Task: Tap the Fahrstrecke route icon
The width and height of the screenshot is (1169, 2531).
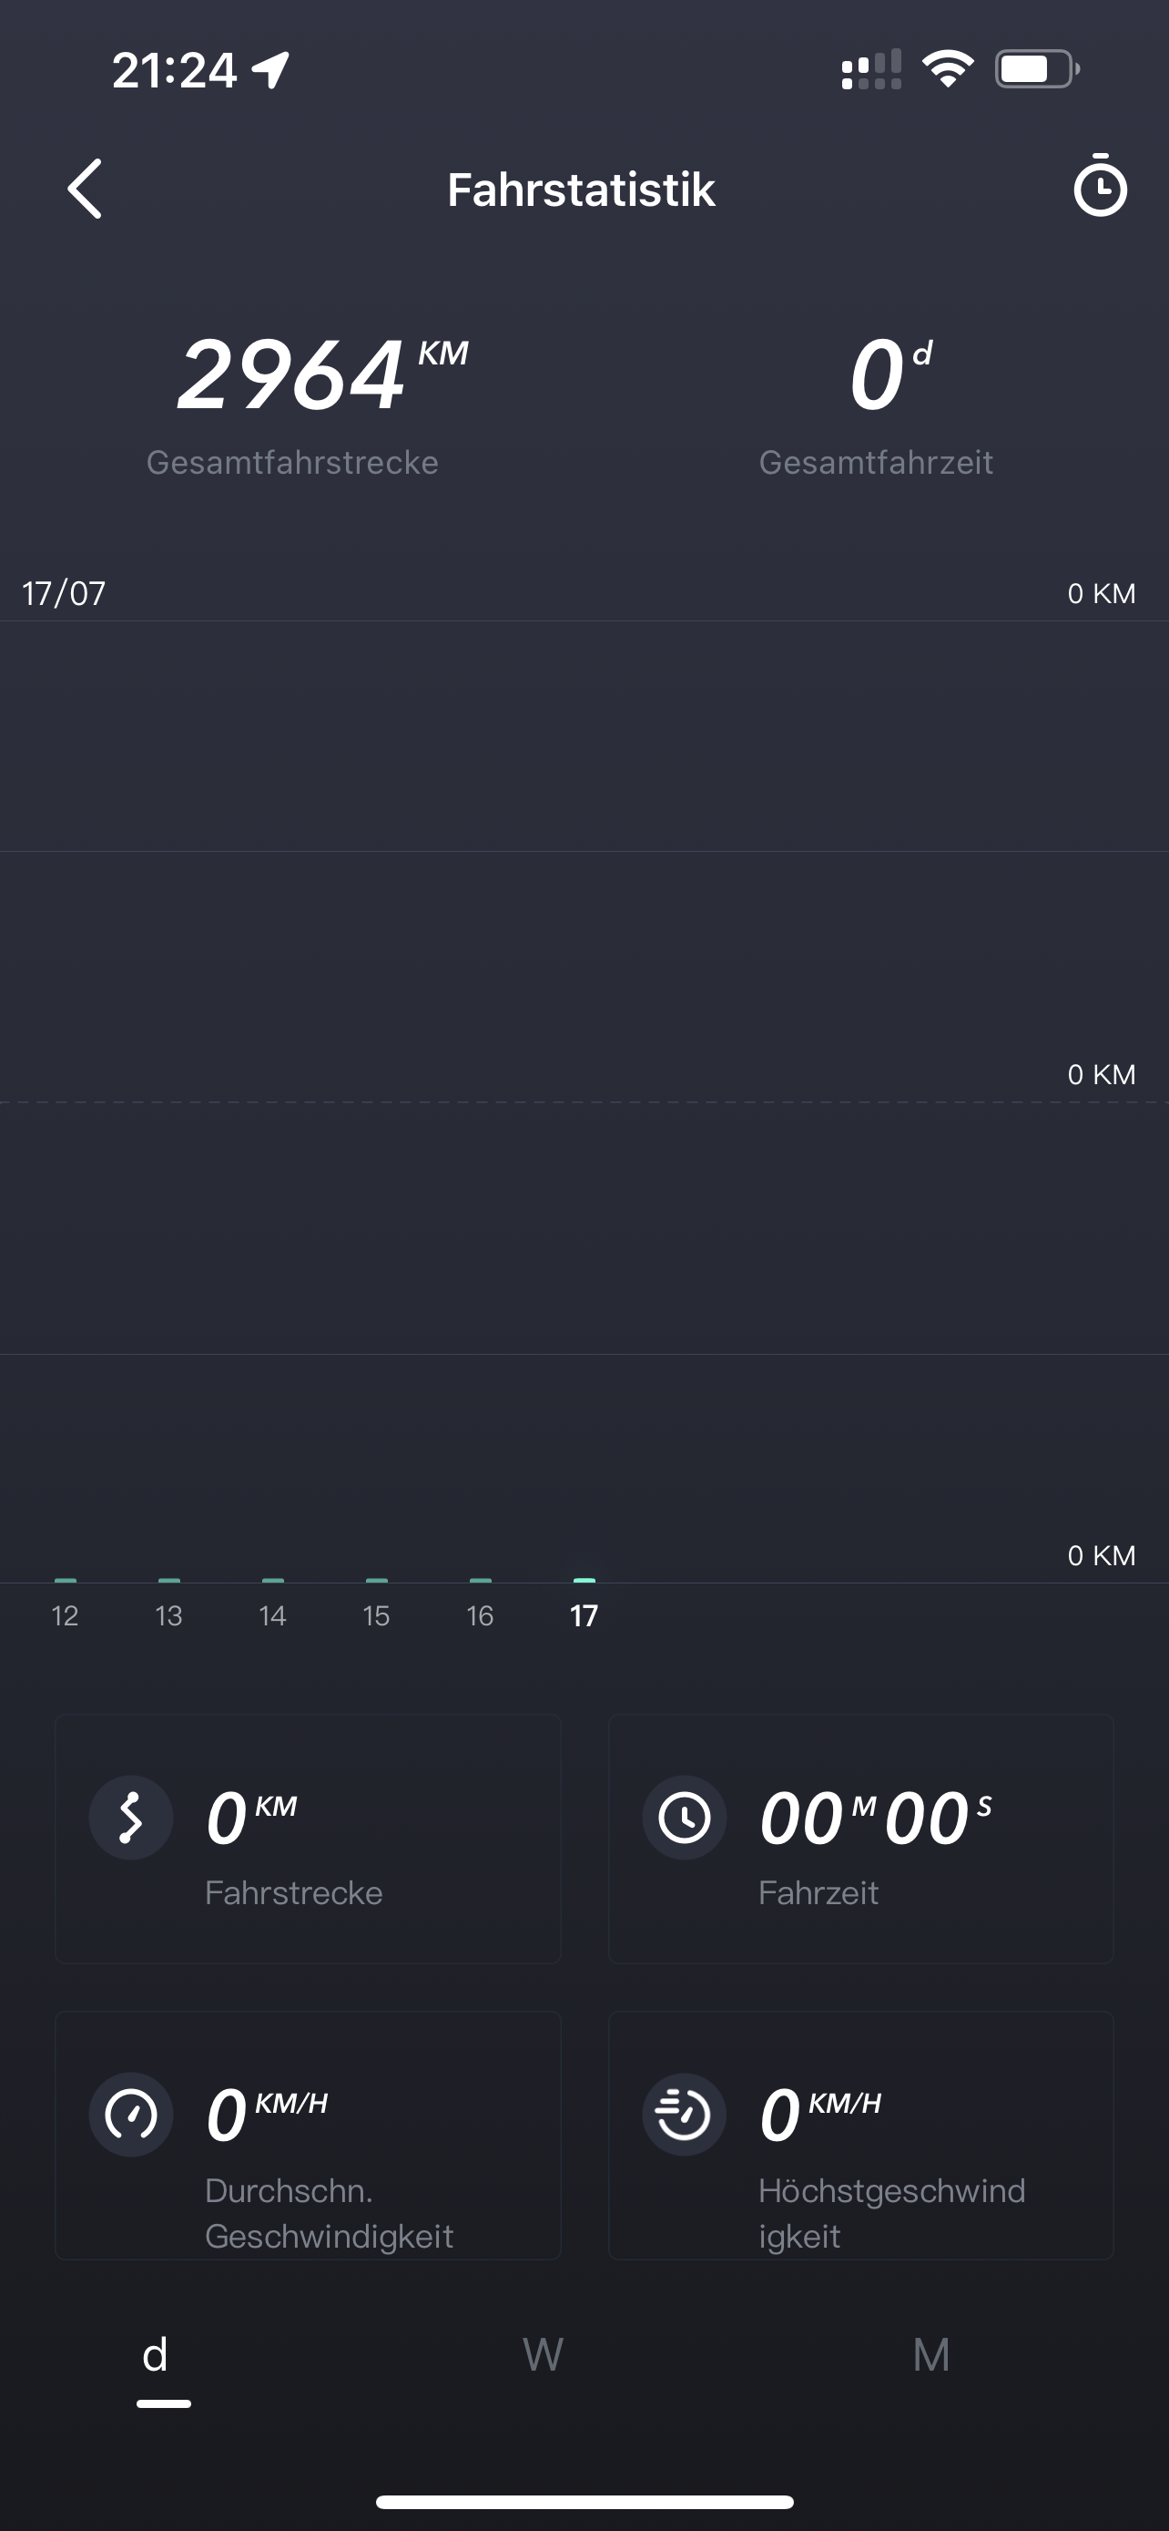Action: (x=130, y=1818)
